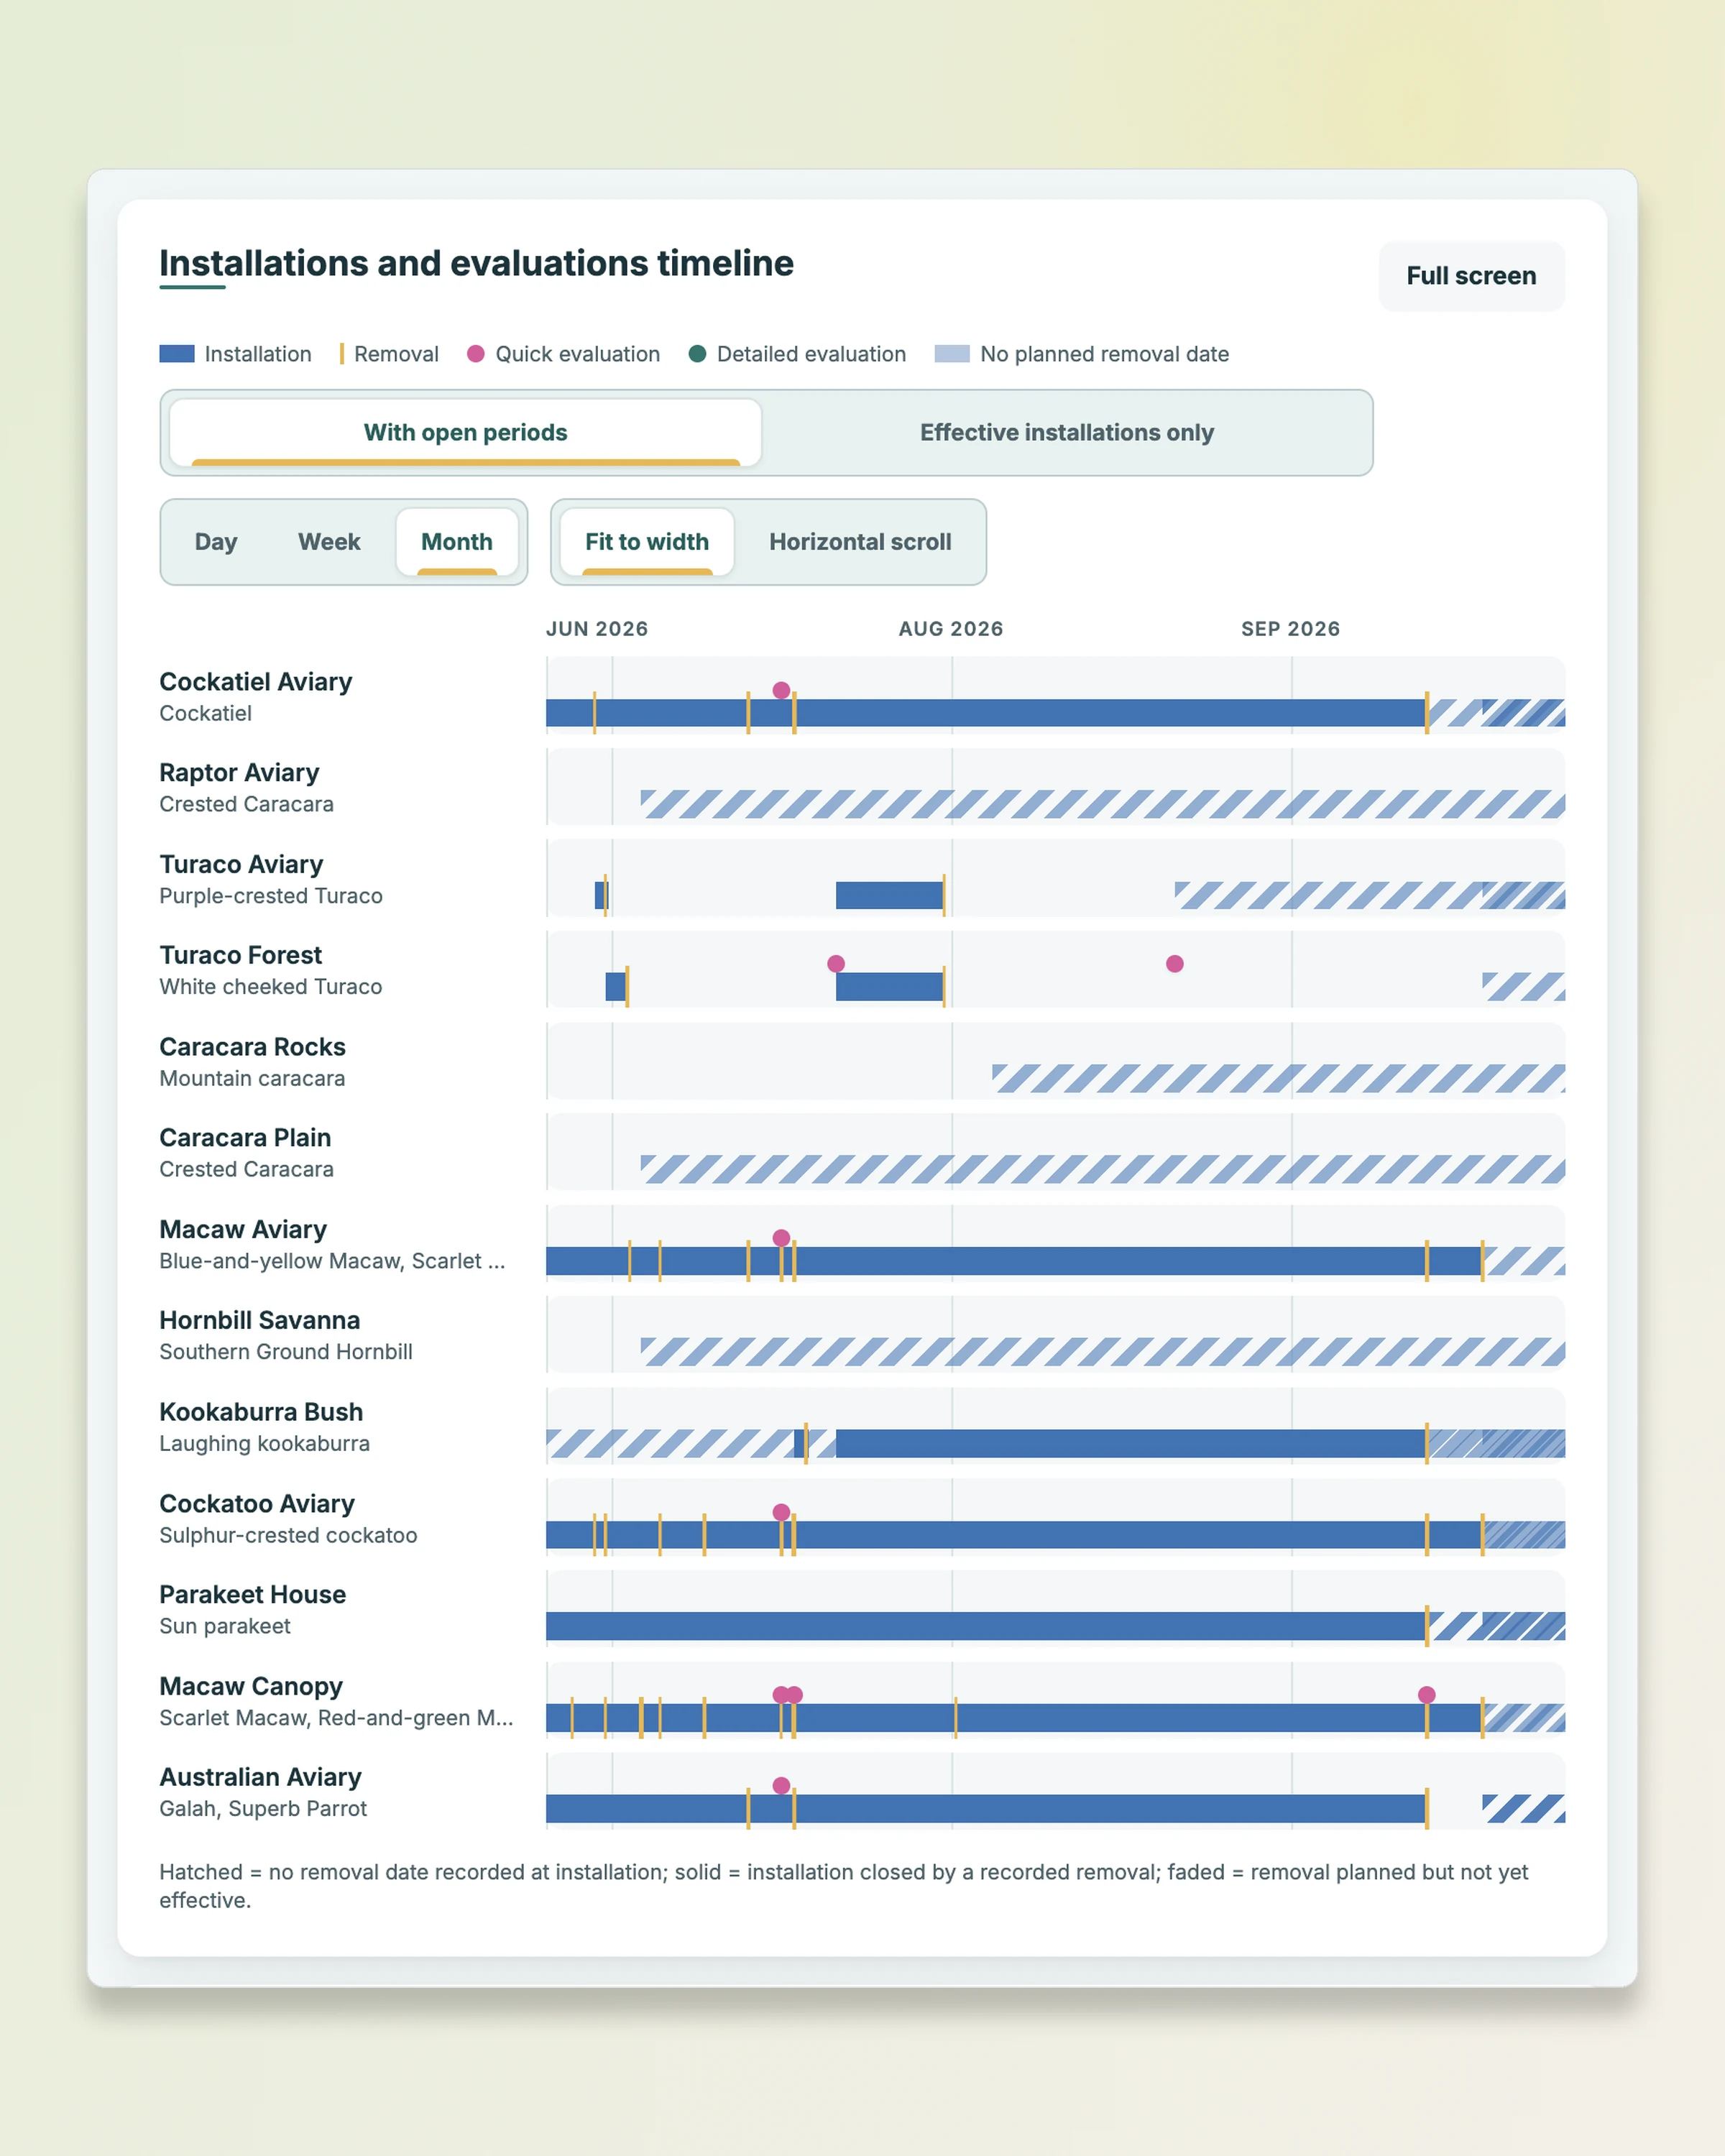Set timeline scale to Week
Image resolution: width=1725 pixels, height=2156 pixels.
point(329,542)
